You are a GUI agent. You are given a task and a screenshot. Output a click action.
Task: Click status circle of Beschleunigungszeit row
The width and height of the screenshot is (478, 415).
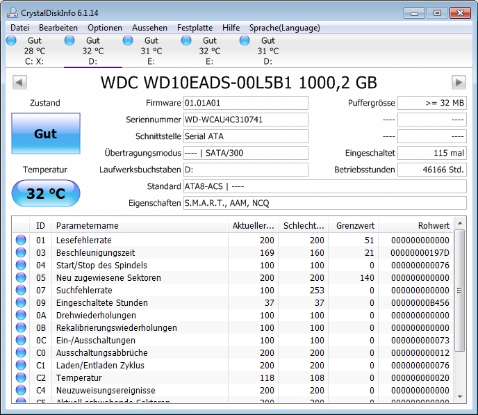[x=21, y=252]
